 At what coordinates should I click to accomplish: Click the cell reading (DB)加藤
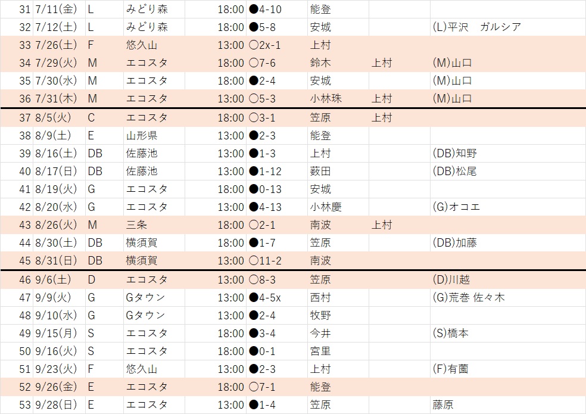(x=455, y=243)
